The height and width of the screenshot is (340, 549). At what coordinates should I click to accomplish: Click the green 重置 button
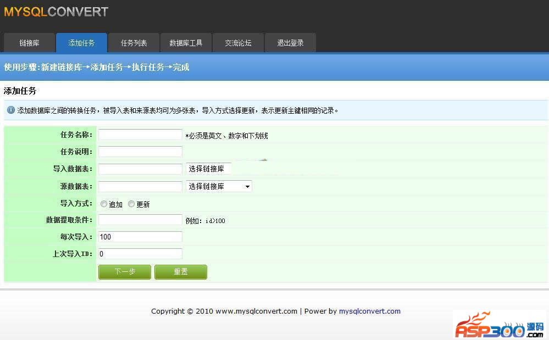tap(181, 272)
